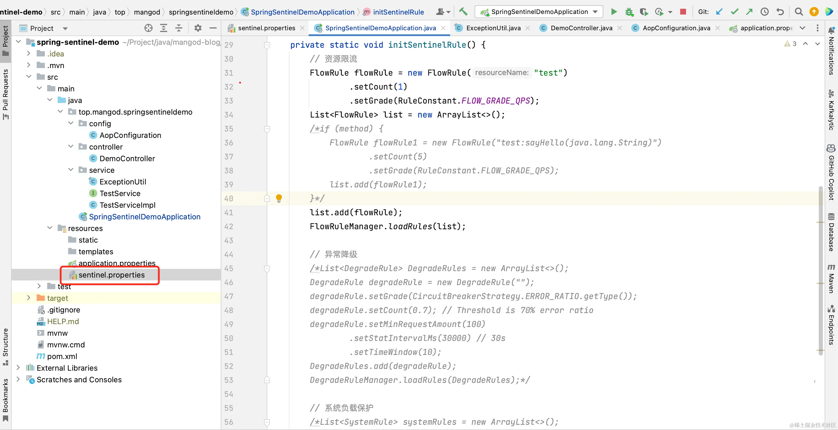Toggle the Maven tool window

click(x=831, y=279)
